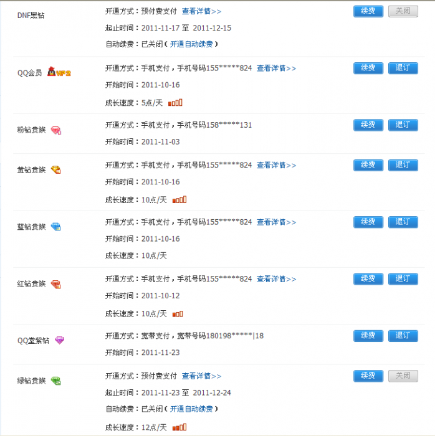The image size is (435, 436).
Task: Click the 粉钻贵族 service name
Action: 31,130
